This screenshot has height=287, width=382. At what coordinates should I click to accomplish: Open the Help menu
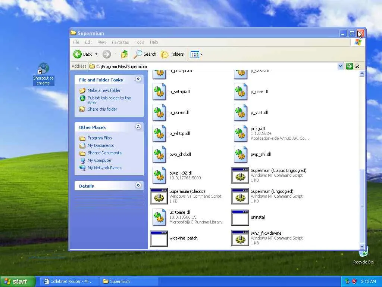tap(154, 42)
